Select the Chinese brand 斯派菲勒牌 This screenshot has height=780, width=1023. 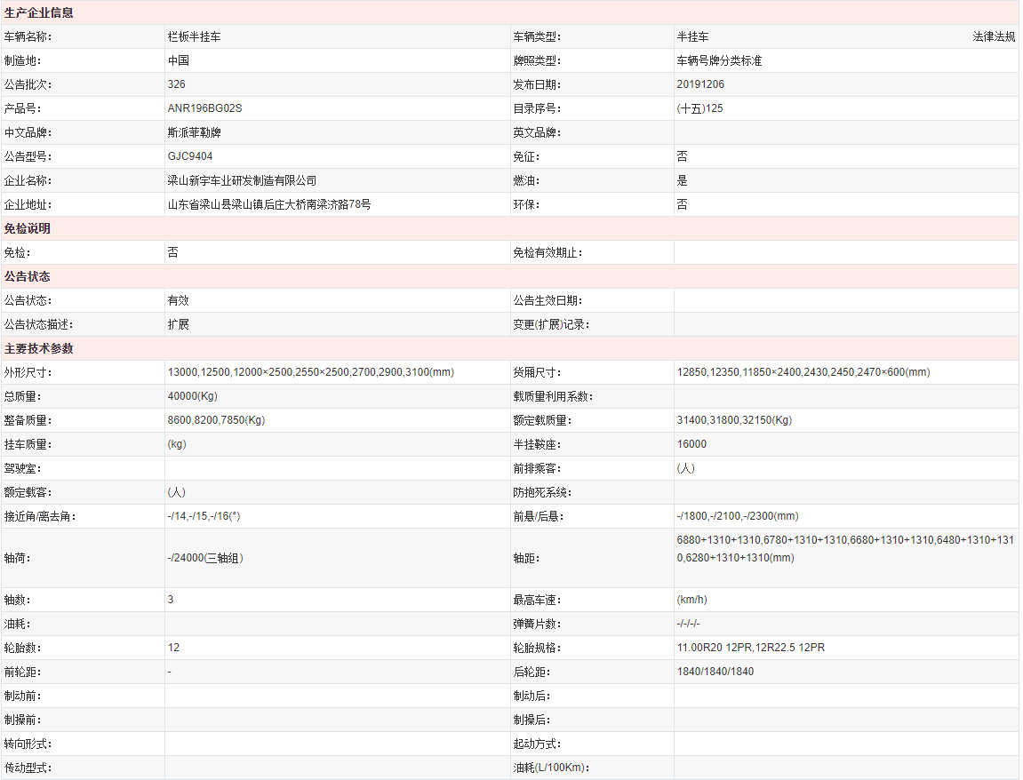pos(194,133)
